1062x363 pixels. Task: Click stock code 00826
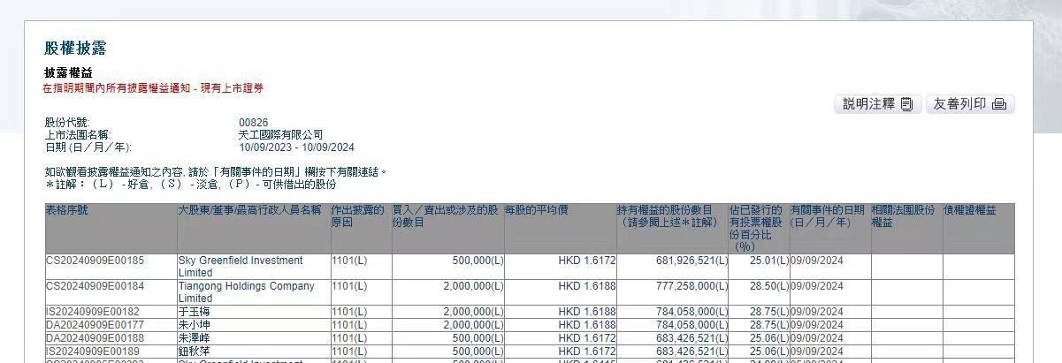[253, 123]
